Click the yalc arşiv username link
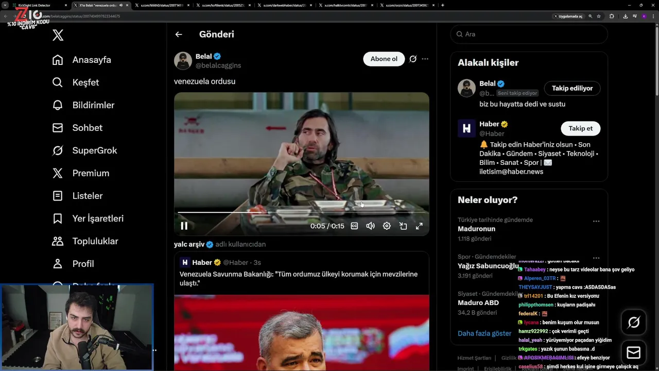The height and width of the screenshot is (371, 659). [189, 244]
